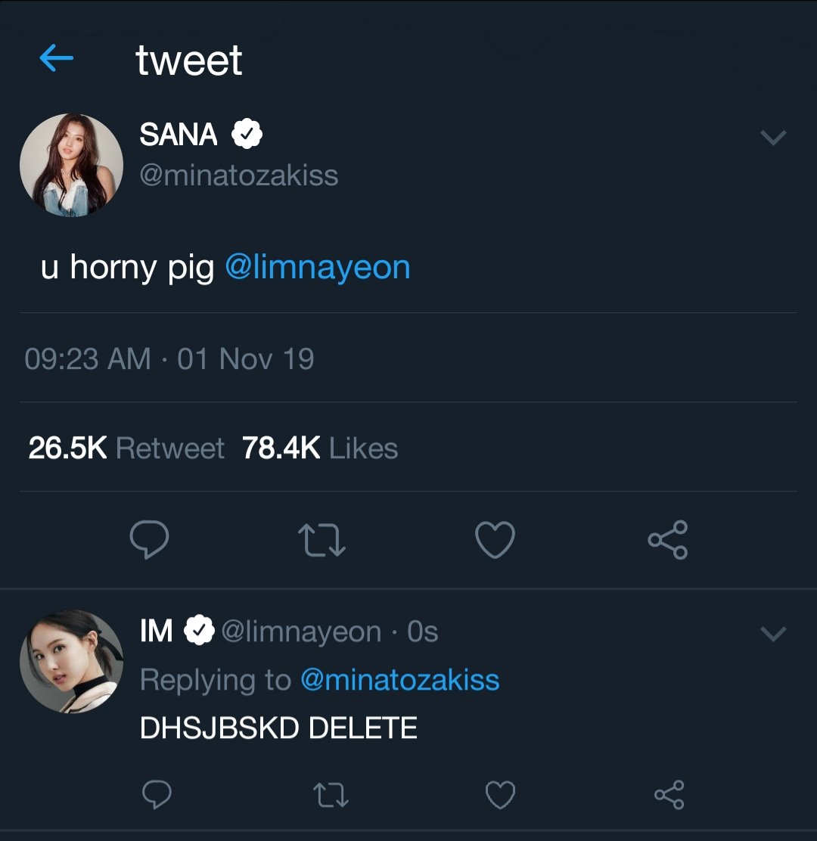Like IM's DELETE reply
This screenshot has width=817, height=841.
click(500, 795)
